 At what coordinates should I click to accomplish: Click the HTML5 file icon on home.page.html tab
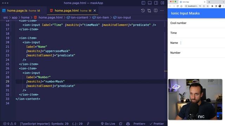click(51, 10)
